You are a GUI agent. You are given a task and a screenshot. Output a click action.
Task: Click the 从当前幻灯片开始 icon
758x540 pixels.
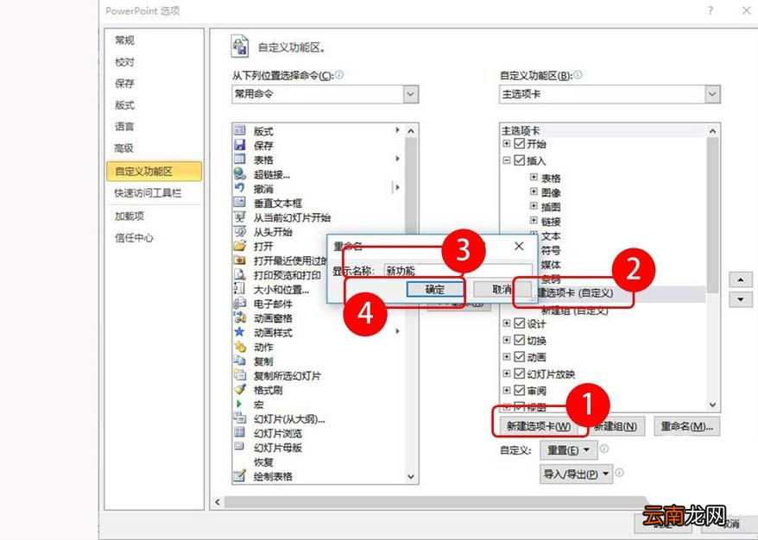(240, 217)
